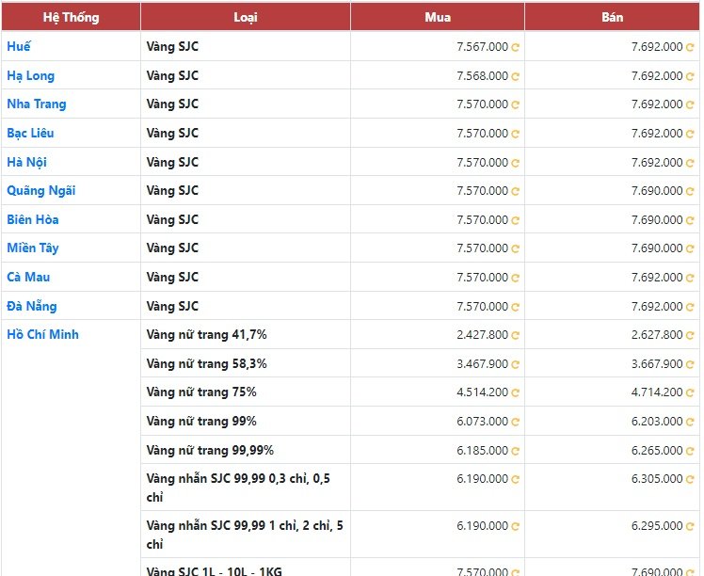This screenshot has width=704, height=576.
Task: Click the 6.185.000 buy price value
Action: [x=482, y=450]
